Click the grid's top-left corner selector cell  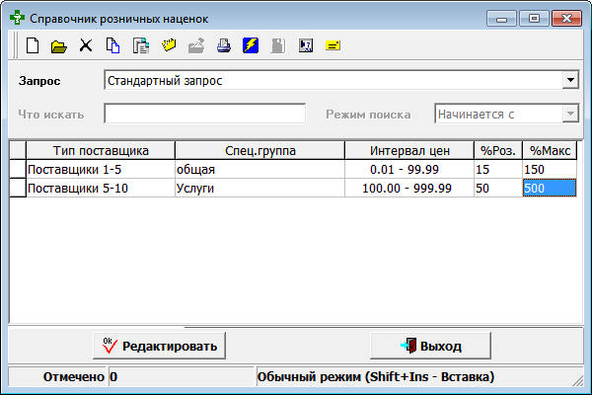(18, 150)
